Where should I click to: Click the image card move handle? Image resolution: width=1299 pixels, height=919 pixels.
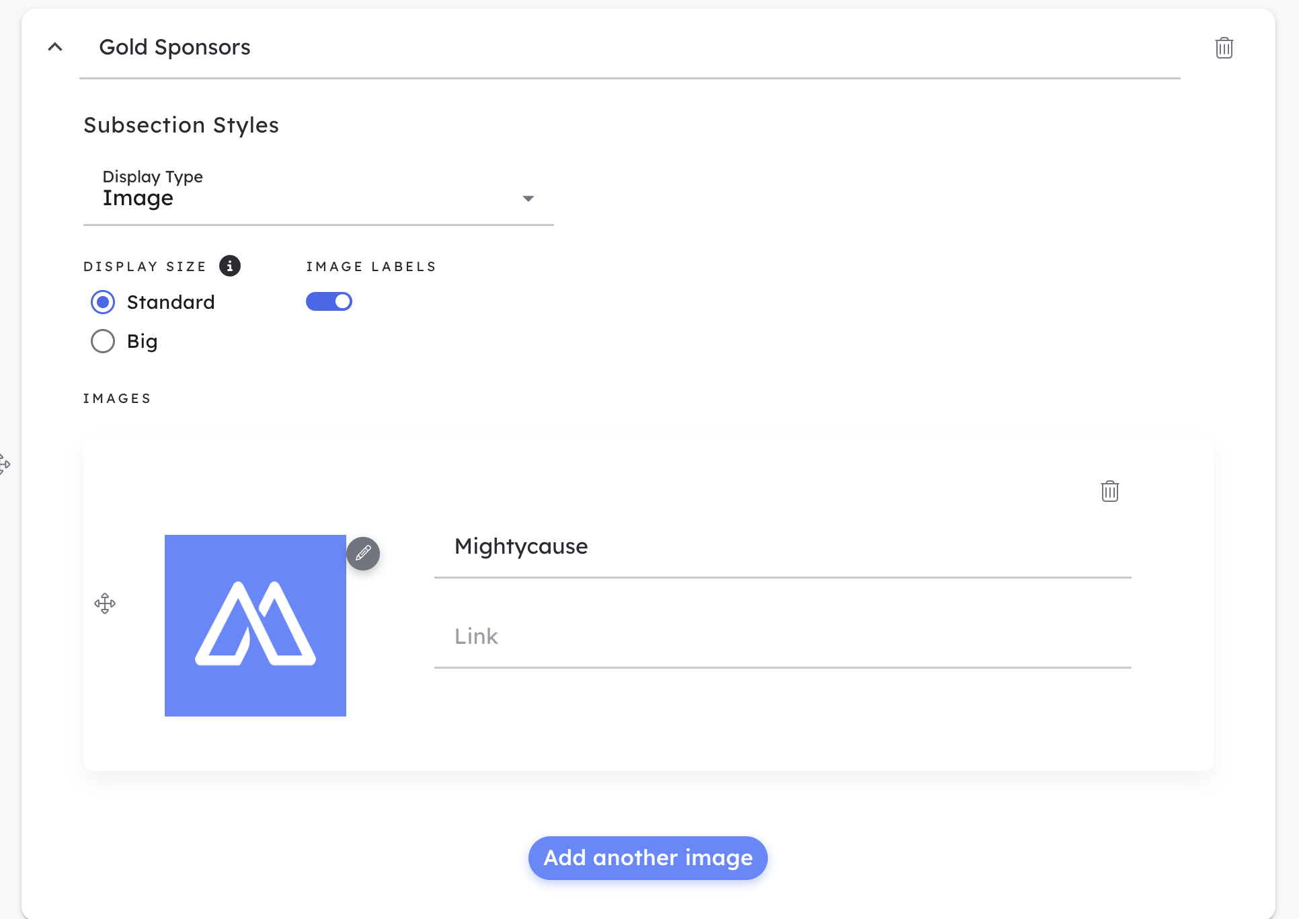click(105, 603)
